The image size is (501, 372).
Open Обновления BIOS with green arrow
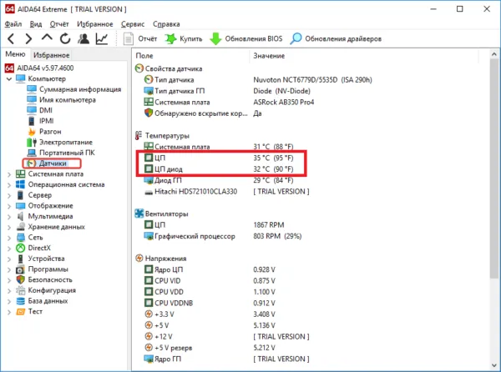tap(246, 39)
